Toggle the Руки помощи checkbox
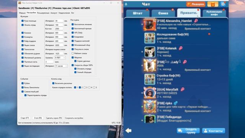This screenshot has width=245, height=138. [23, 21]
